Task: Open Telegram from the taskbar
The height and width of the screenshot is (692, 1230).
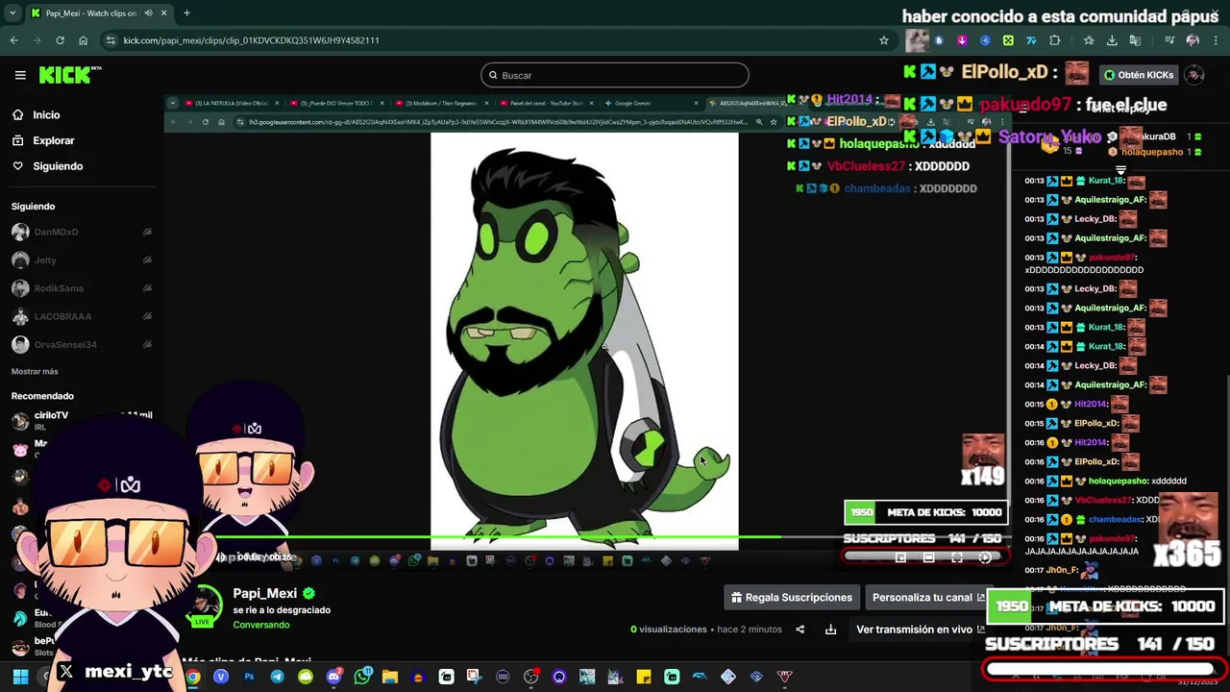Action: pyautogui.click(x=277, y=677)
